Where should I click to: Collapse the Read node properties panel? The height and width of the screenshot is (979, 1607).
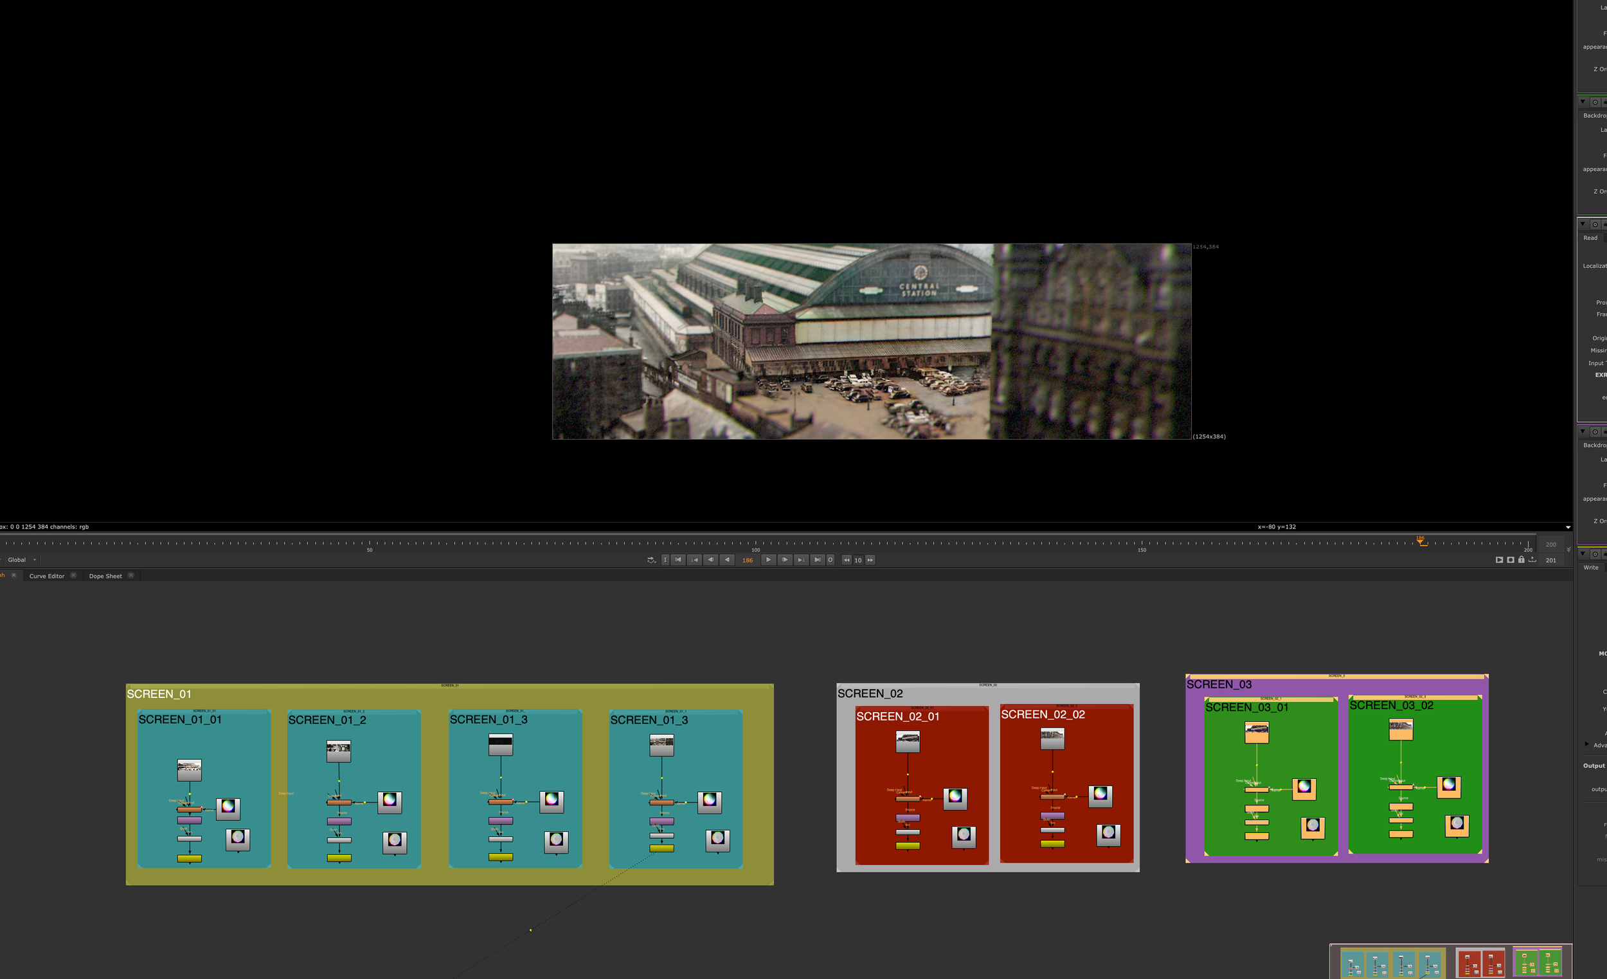click(x=1583, y=224)
